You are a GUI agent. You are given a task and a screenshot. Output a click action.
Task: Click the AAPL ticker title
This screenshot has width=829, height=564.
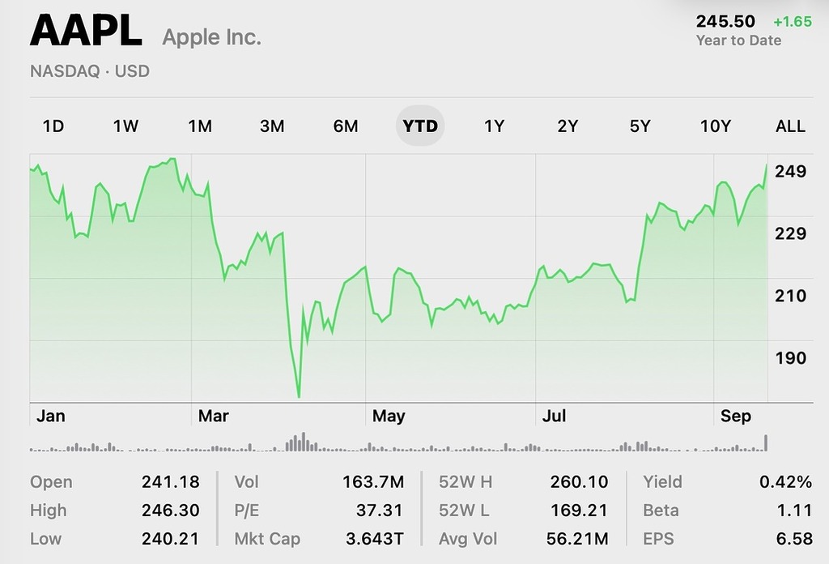click(86, 32)
